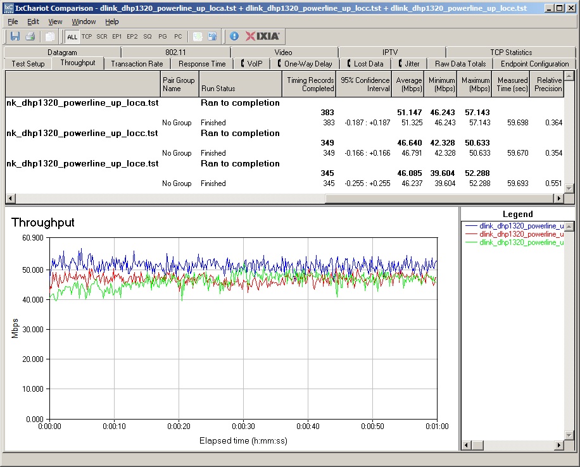580x467 pixels.
Task: Click the blue up-arrow toolbar icon
Action: [x=212, y=36]
